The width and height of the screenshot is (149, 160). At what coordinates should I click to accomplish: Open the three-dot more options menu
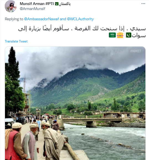(143, 4)
